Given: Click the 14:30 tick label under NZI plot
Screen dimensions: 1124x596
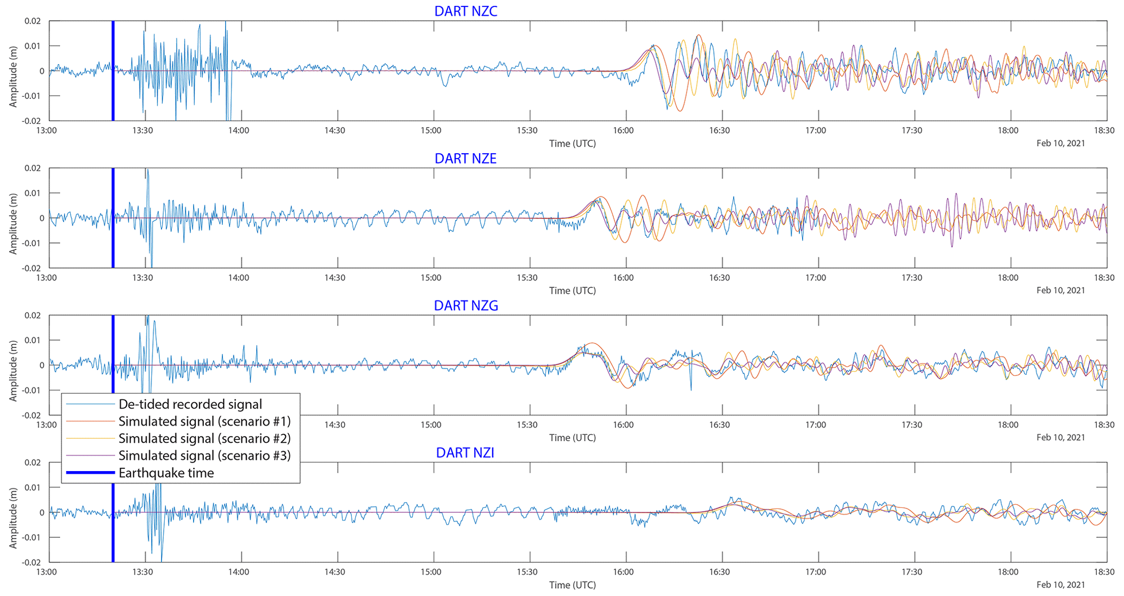Looking at the screenshot, I should (x=335, y=572).
